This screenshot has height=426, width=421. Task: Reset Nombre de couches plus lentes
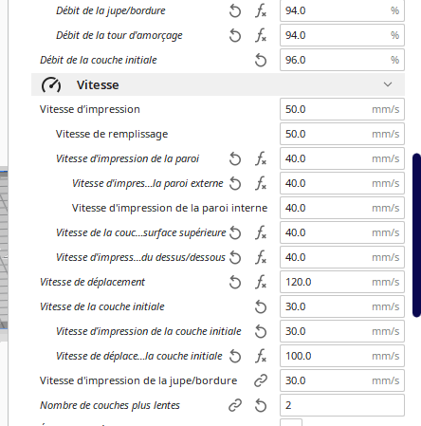(x=261, y=405)
